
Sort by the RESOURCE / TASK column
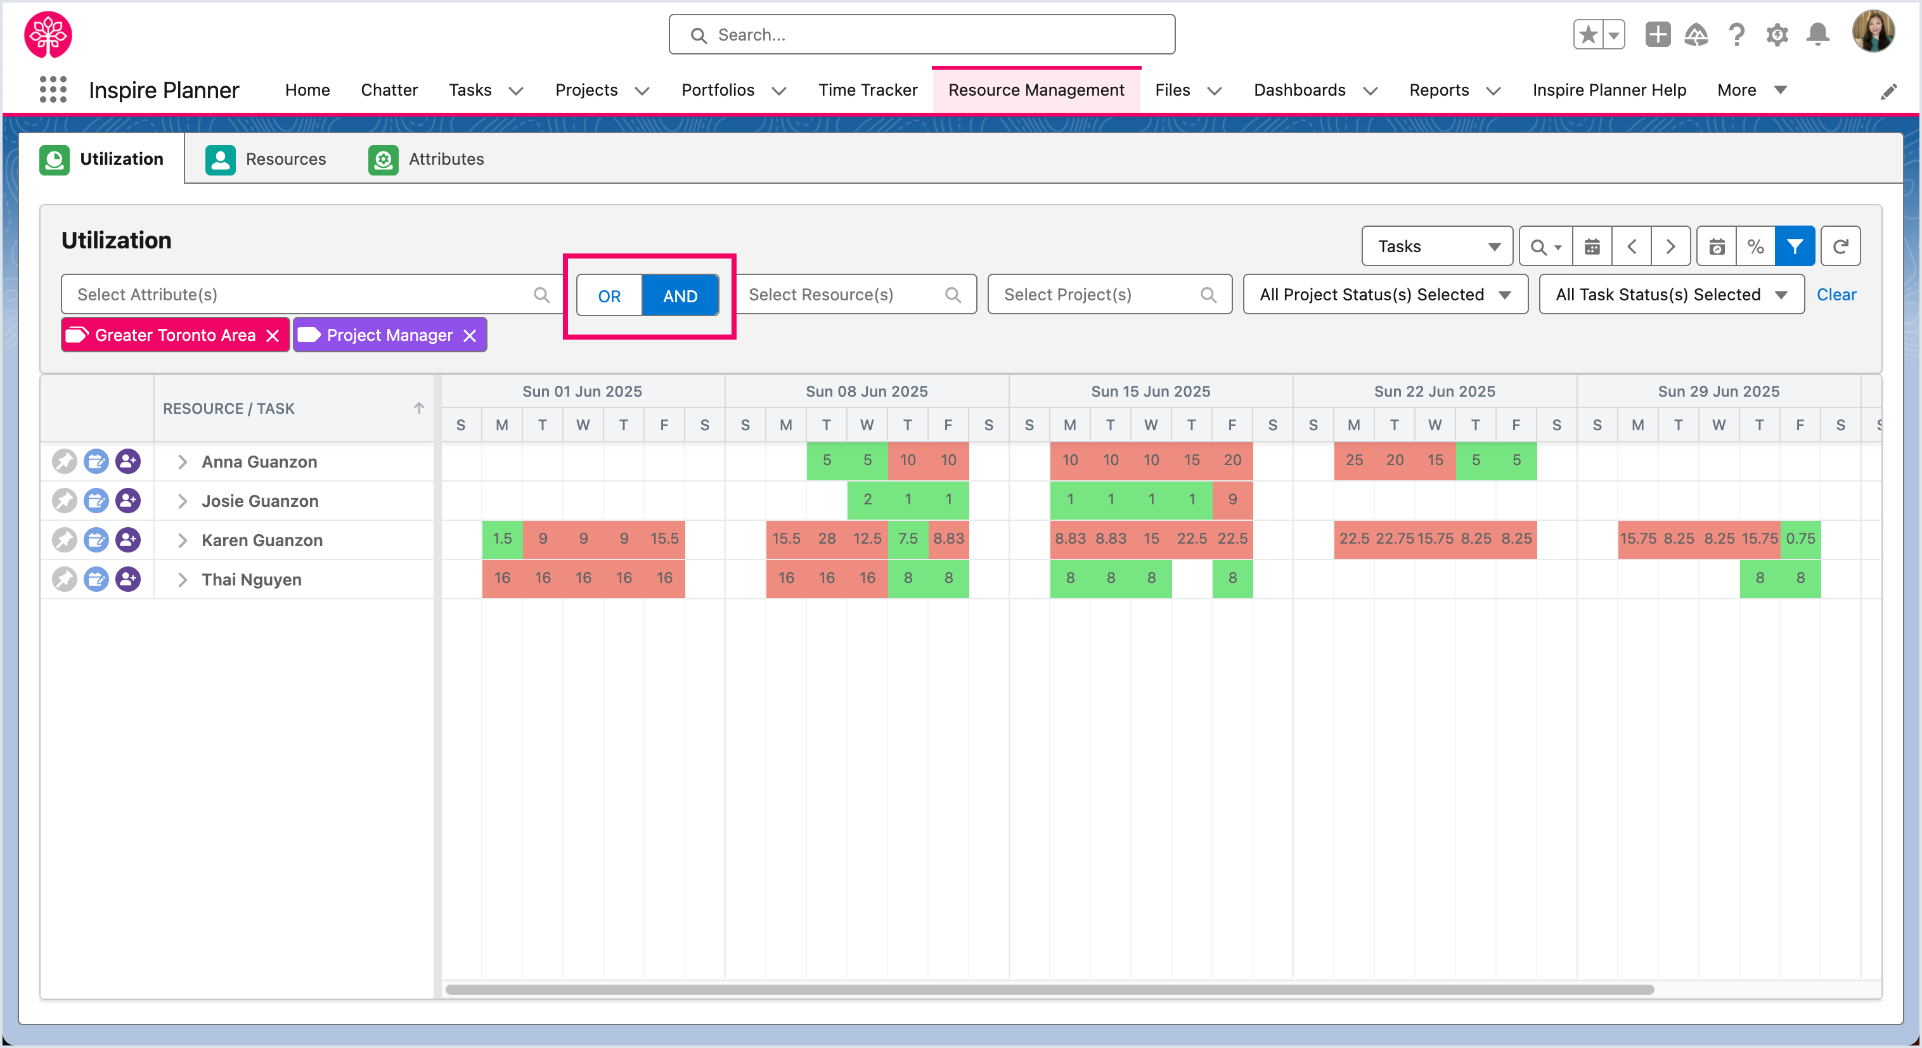[x=294, y=409]
